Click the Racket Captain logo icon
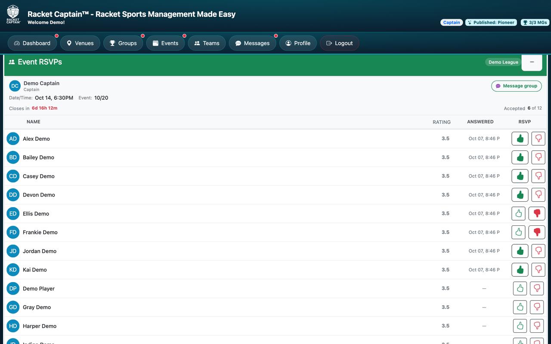 13,14
